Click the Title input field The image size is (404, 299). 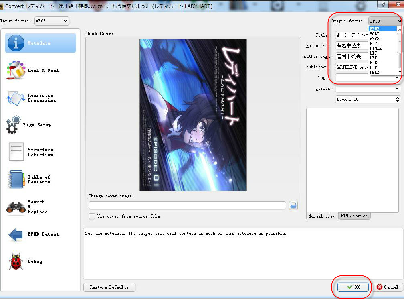pos(352,35)
